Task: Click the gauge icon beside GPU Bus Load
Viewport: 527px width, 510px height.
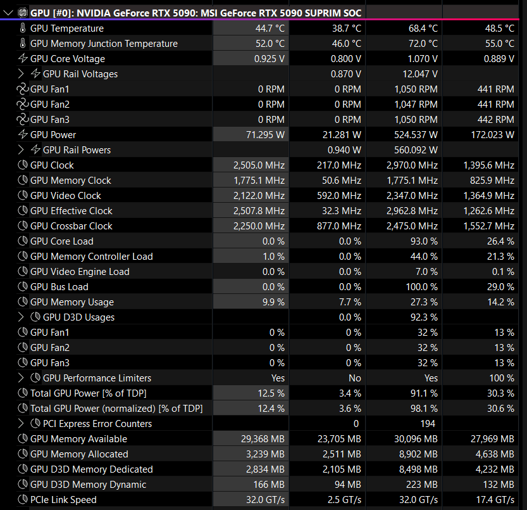Action: 23,286
